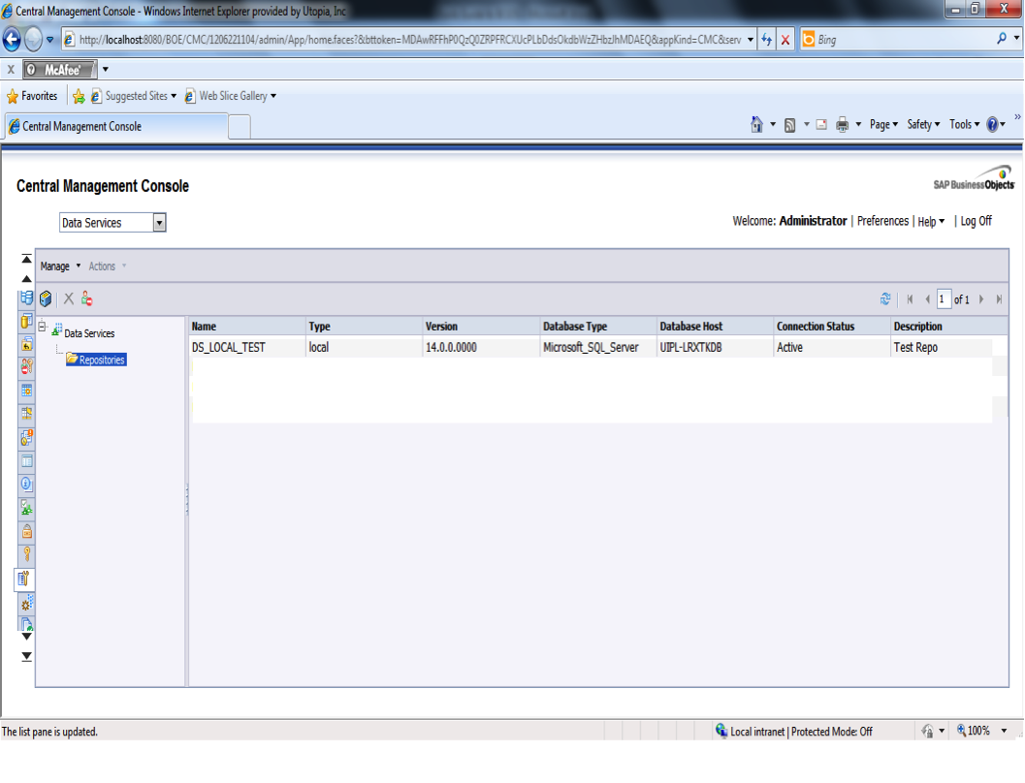Open the Manage menu
Image resolution: width=1025 pixels, height=783 pixels.
[60, 266]
